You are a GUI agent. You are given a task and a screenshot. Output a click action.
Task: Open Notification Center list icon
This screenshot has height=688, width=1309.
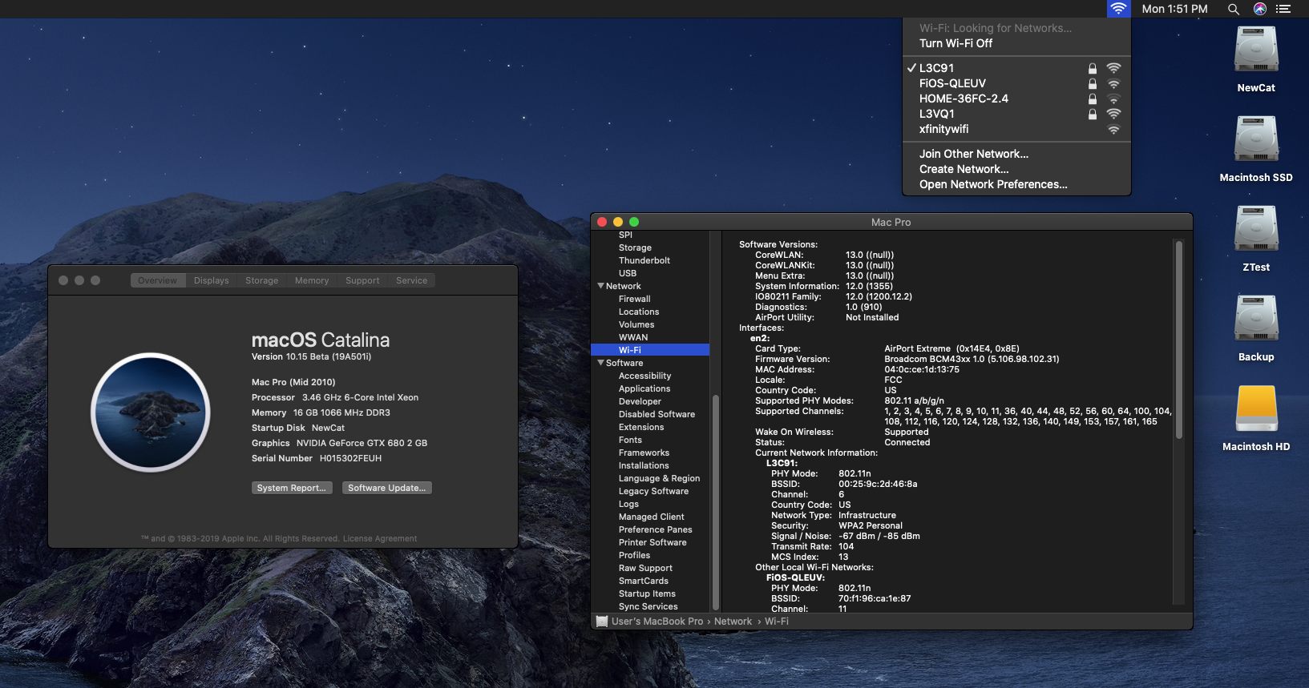(1283, 9)
